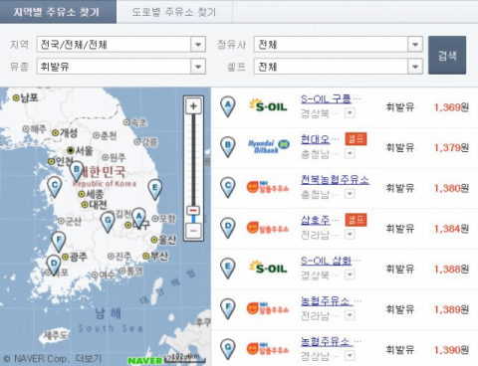Click the map zoom in plus button
This screenshot has height=366, width=478.
point(193,106)
